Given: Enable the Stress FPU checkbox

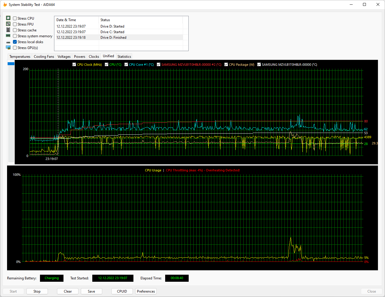Looking at the screenshot, I should click(x=15, y=24).
